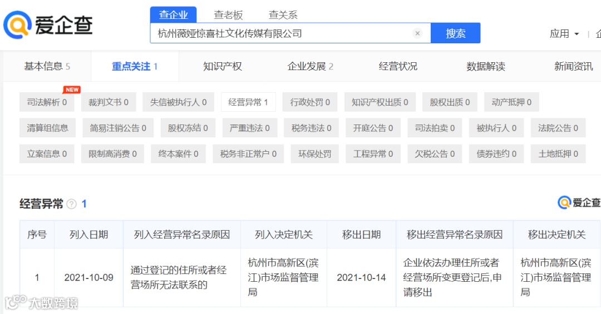This screenshot has height=314, width=601.
Task: Select the 环保处罚 filter
Action: (x=314, y=154)
